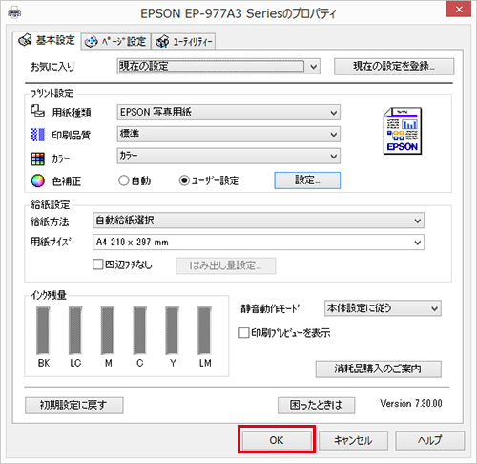This screenshot has height=464, width=477.
Task: Click the LC ink level bar
Action: click(75, 330)
